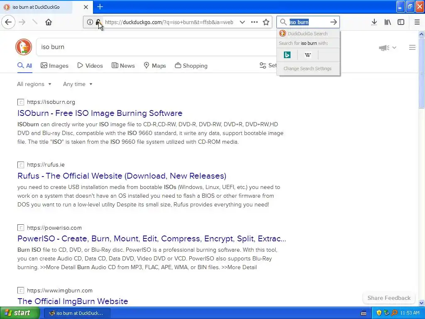Submit the search with the arrow button
Viewport: 425px width, 319px height.
(334, 22)
